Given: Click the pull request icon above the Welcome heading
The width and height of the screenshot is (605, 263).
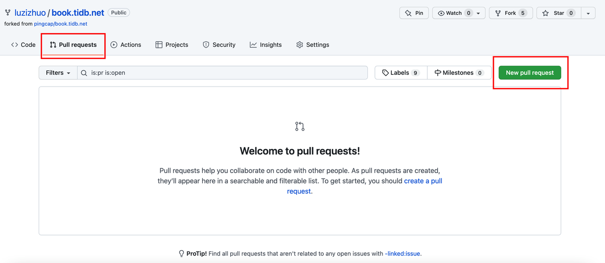Looking at the screenshot, I should [300, 126].
